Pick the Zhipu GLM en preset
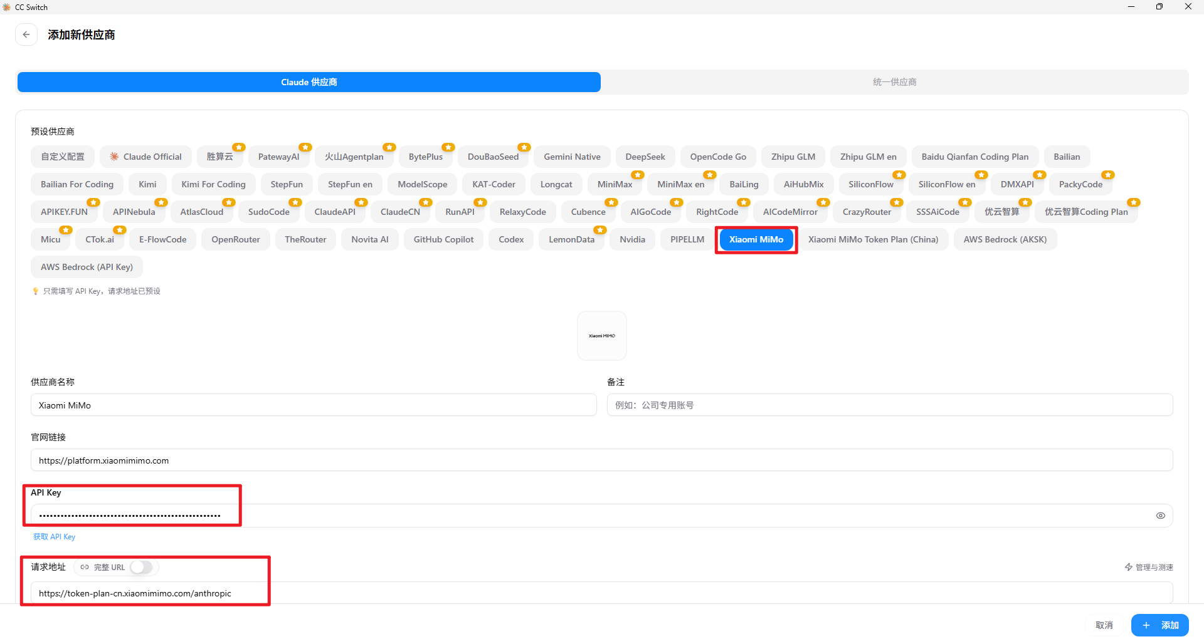1204x644 pixels. [869, 157]
